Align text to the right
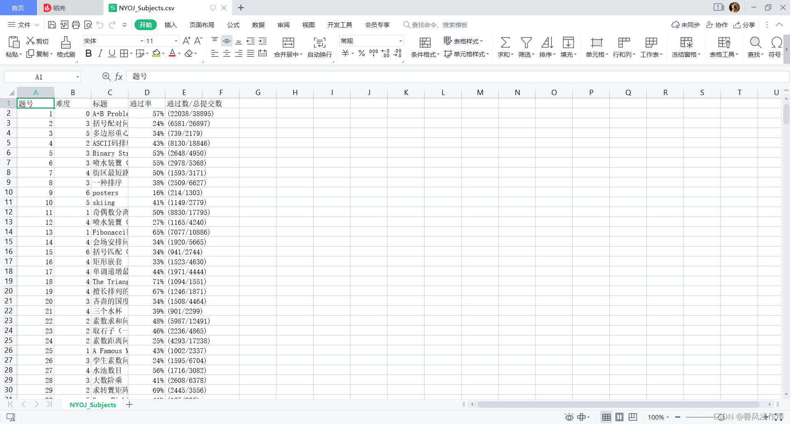The image size is (790, 424). (x=239, y=54)
